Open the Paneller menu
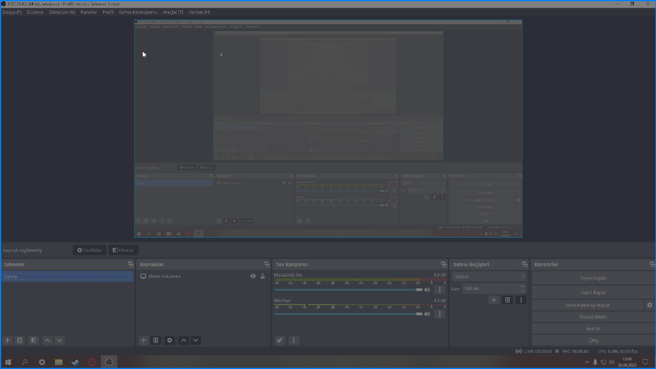The width and height of the screenshot is (656, 369). click(x=88, y=12)
